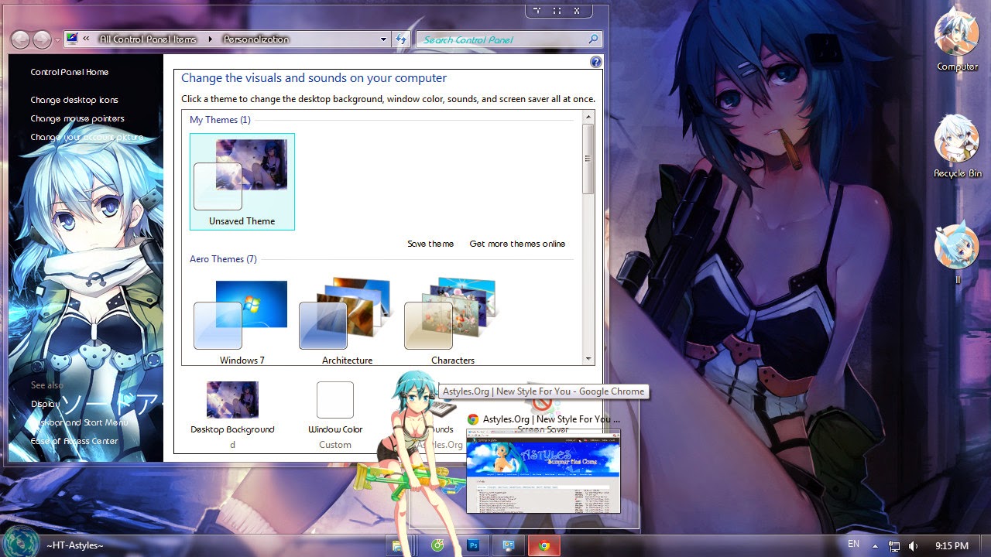Open Taskbar and Start Menu link
991x557 pixels.
[x=80, y=422]
